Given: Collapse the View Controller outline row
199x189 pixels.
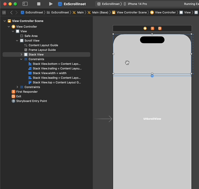Looking at the screenshot, I should (9, 27).
